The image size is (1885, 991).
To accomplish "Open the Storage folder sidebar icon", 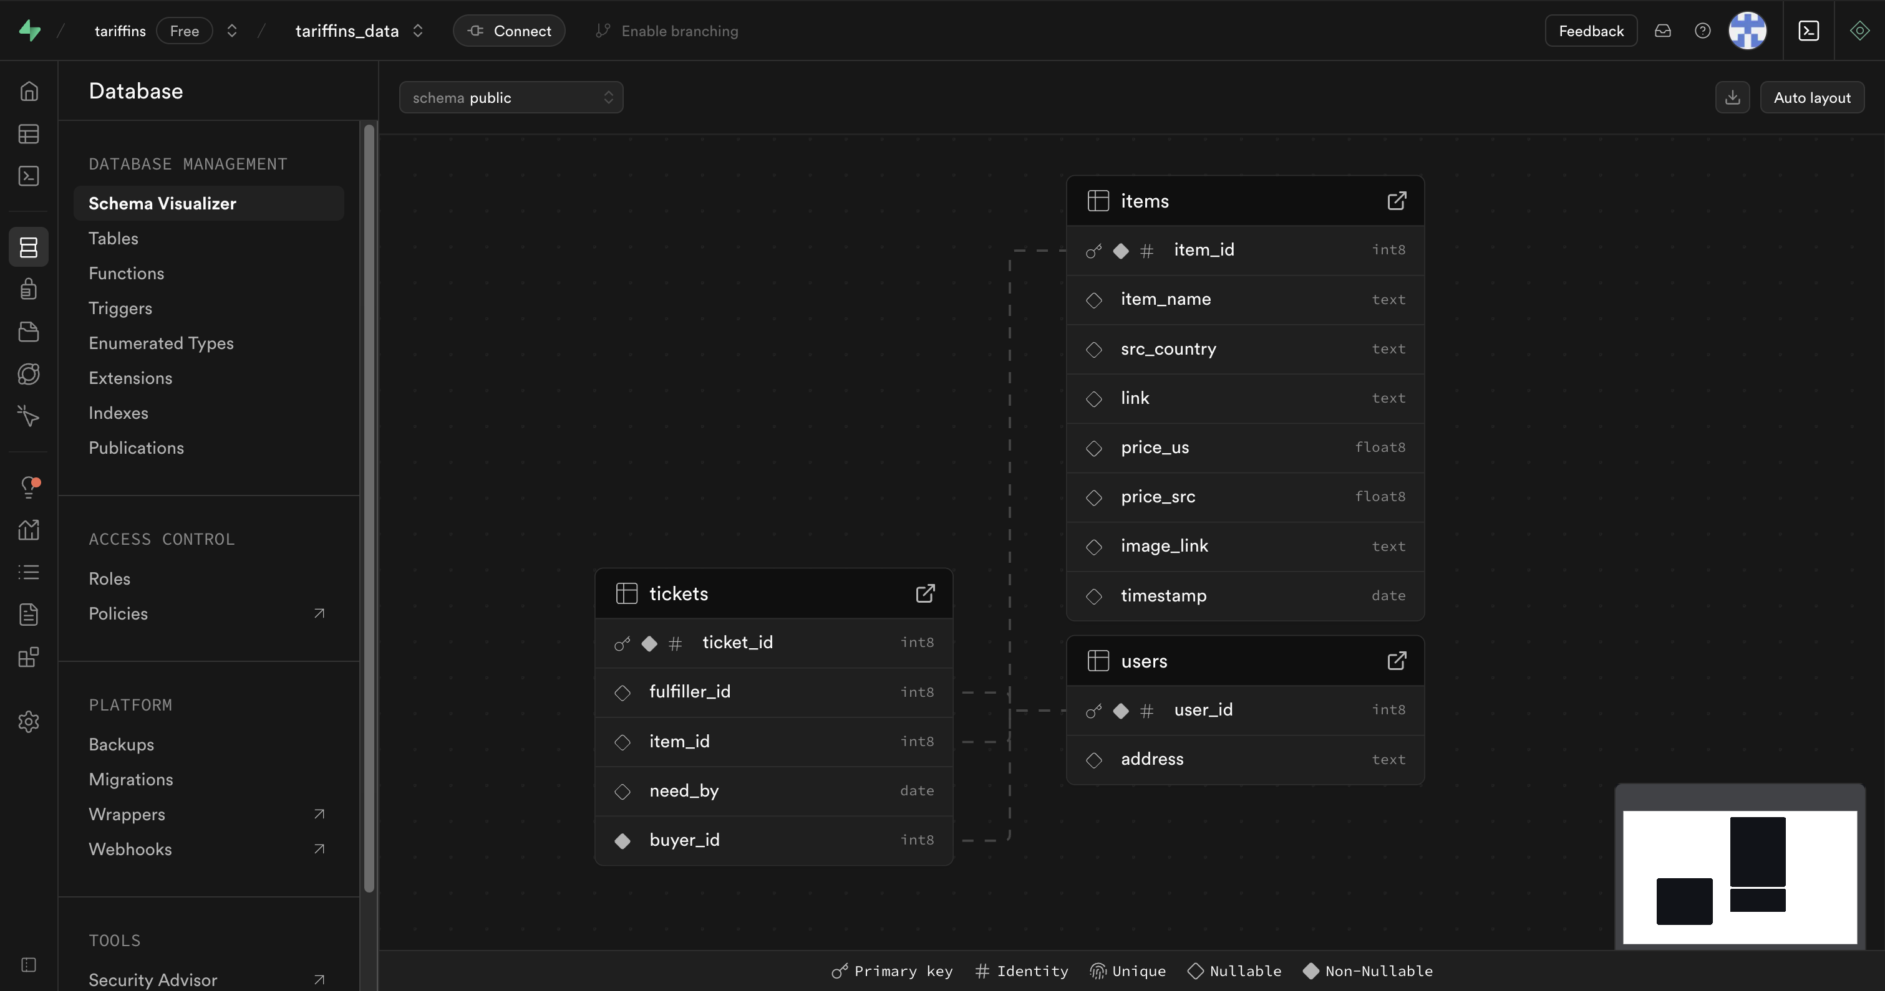I will (x=29, y=332).
